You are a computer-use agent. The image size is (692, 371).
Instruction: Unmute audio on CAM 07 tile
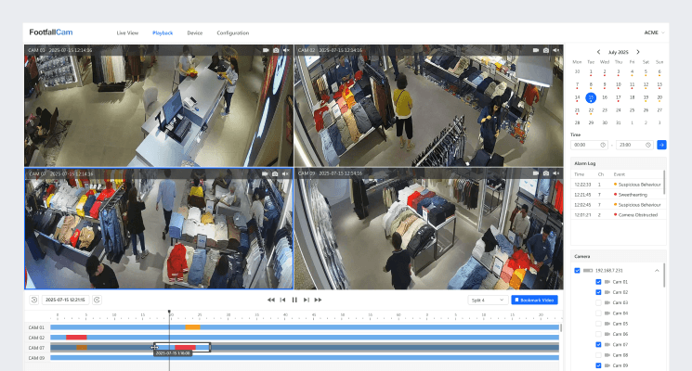click(285, 173)
